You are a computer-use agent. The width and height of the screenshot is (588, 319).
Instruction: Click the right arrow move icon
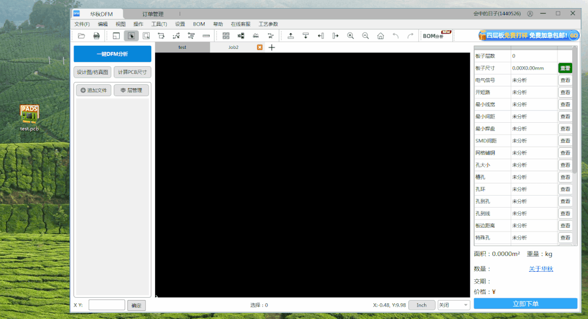click(x=335, y=36)
